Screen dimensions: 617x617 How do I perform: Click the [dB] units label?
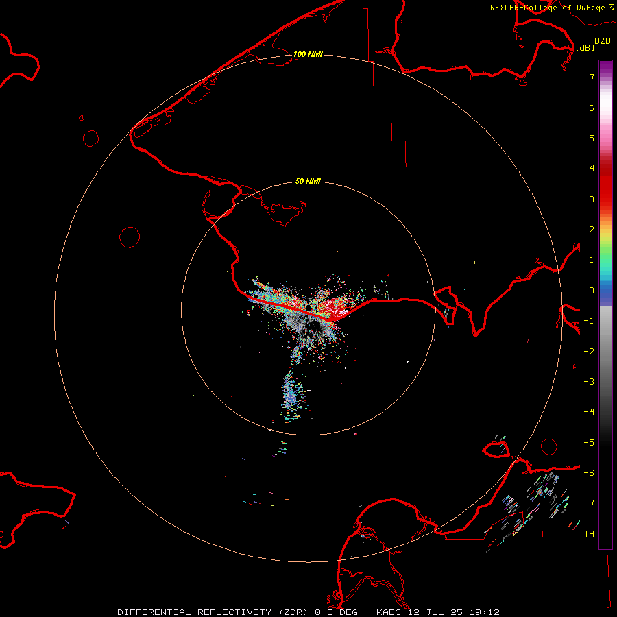click(x=585, y=47)
